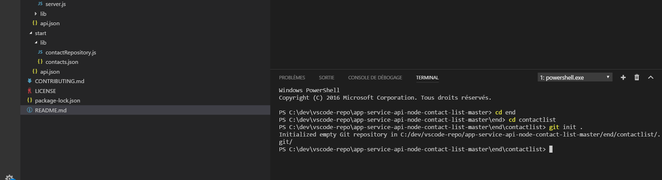Click the JS icon next to server.js
The height and width of the screenshot is (180, 662).
pos(40,4)
